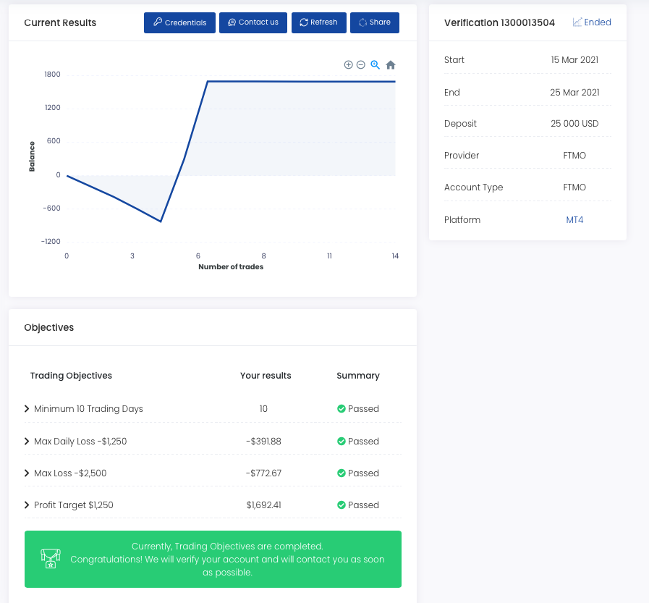This screenshot has height=603, width=649.
Task: Click green check icon for Minimum Trading Days
Action: click(x=342, y=409)
